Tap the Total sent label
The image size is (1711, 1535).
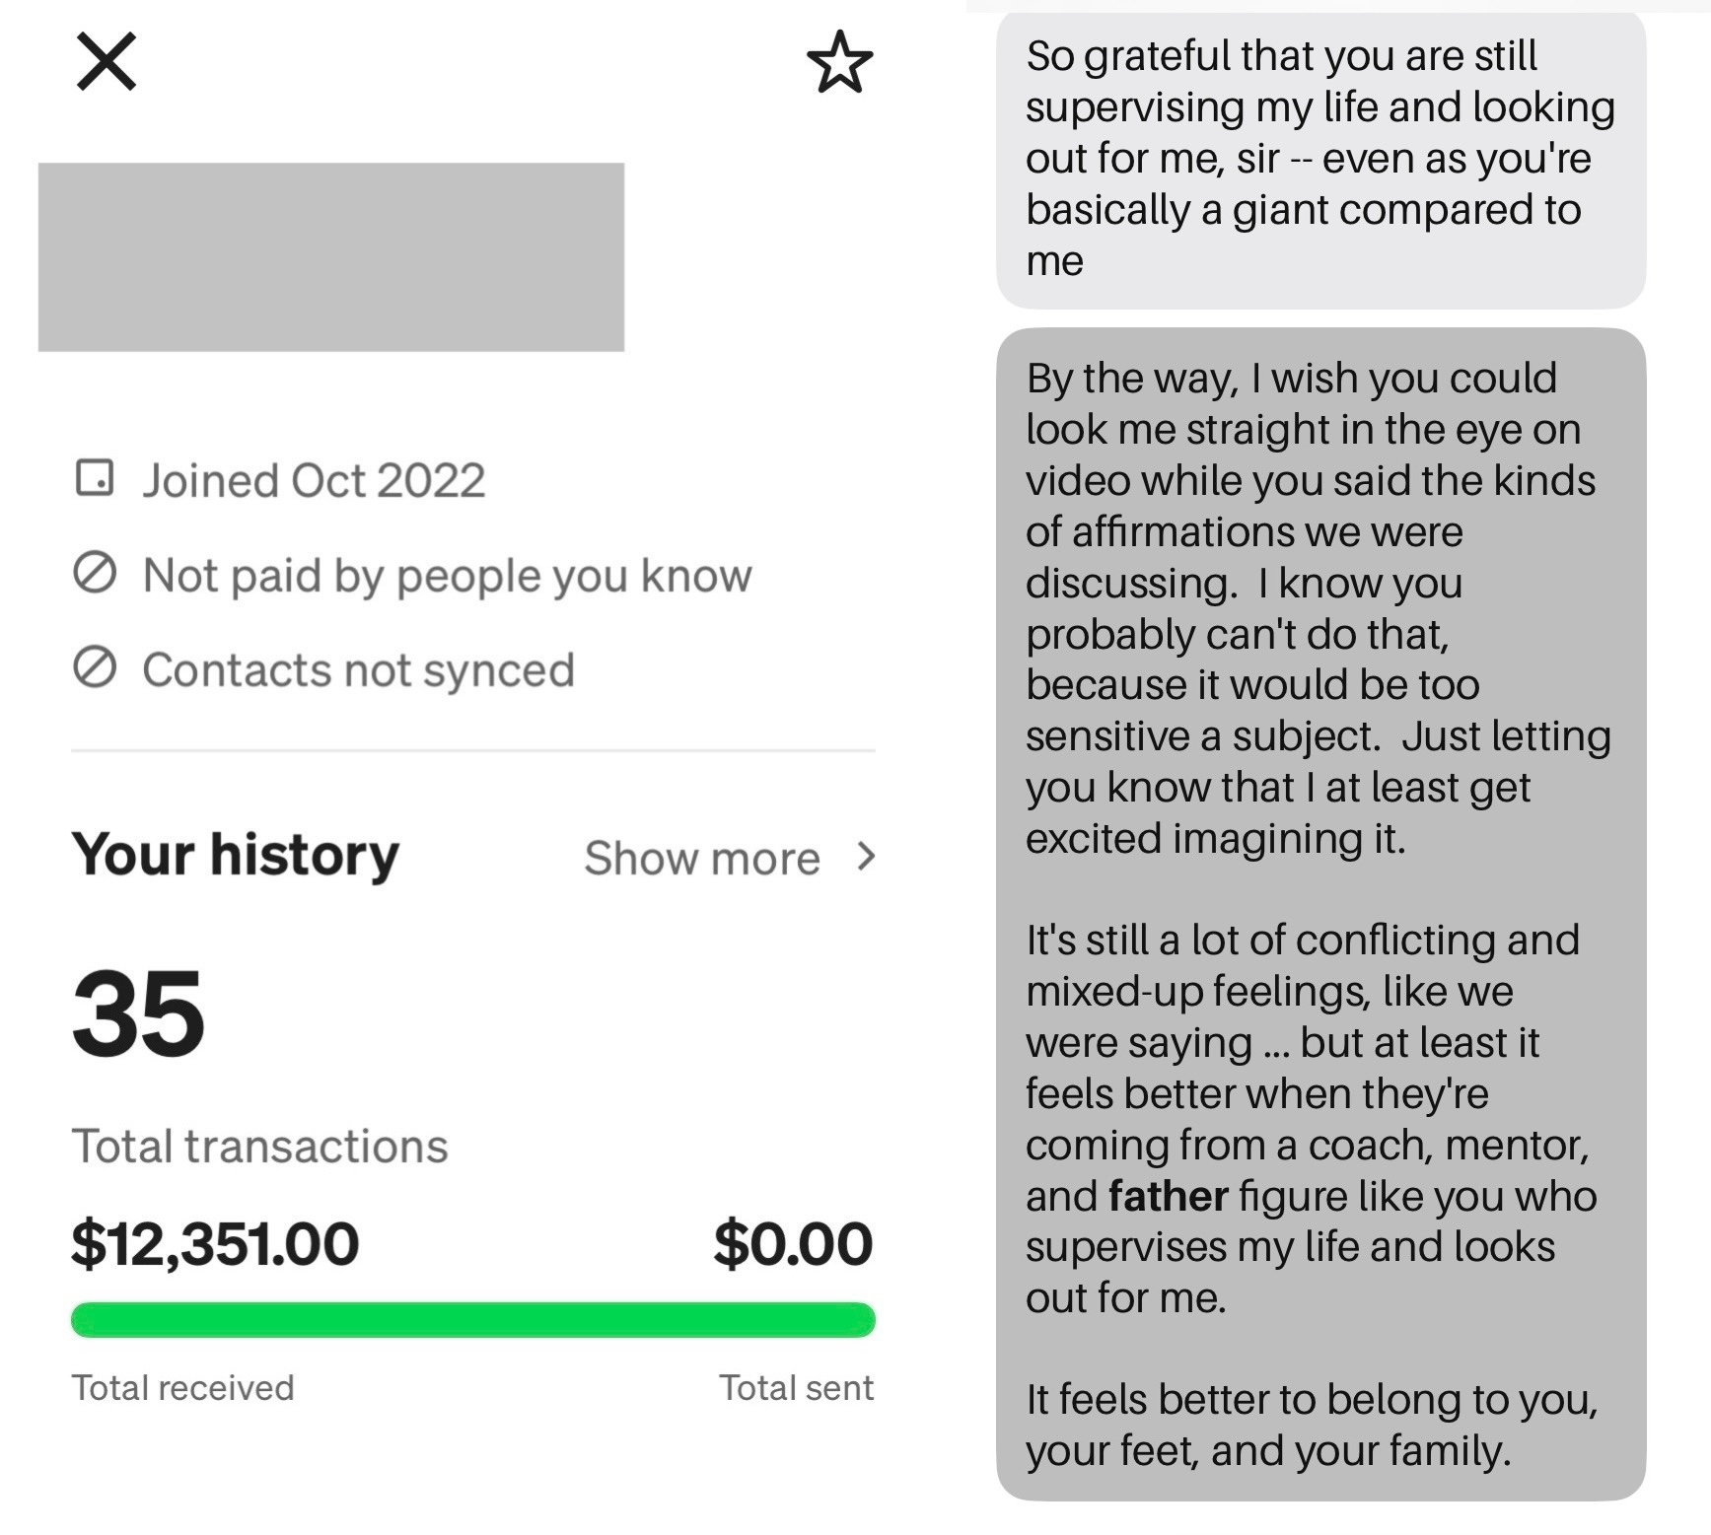796,1388
